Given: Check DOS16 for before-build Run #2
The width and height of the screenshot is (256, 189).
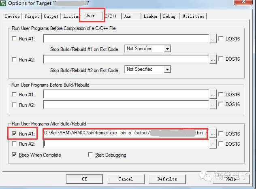Looking at the screenshot, I should pos(221,104).
